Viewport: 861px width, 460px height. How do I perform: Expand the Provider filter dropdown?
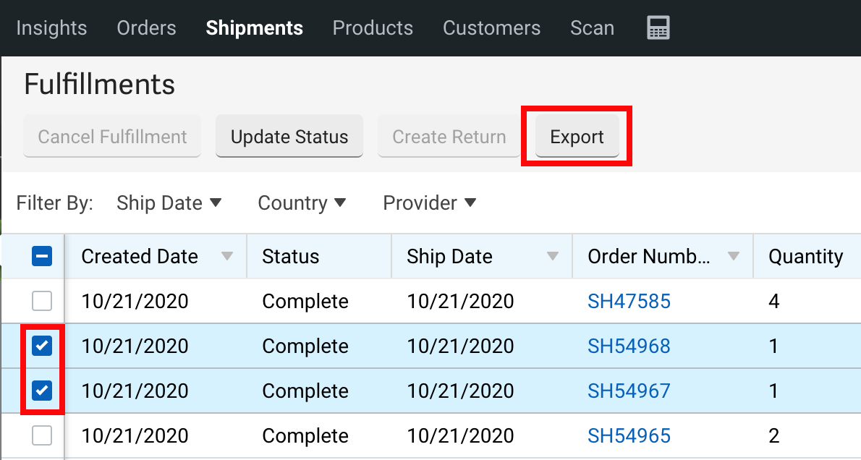coord(429,203)
